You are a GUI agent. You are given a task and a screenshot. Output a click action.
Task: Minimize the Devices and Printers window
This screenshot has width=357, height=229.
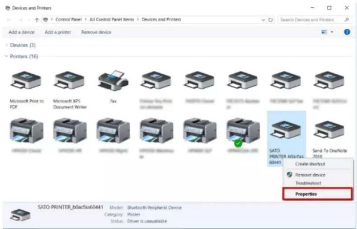[x=313, y=8]
